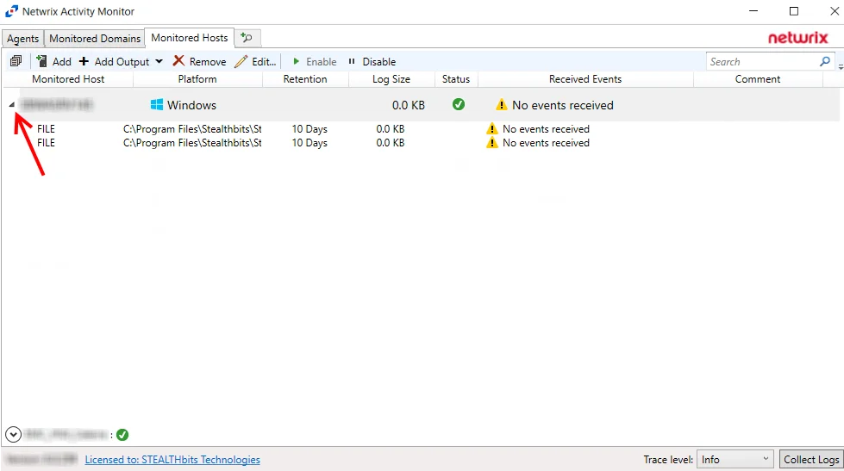Expand the bottom agent status chevron
Screen dimensions: 844x471
(13, 435)
